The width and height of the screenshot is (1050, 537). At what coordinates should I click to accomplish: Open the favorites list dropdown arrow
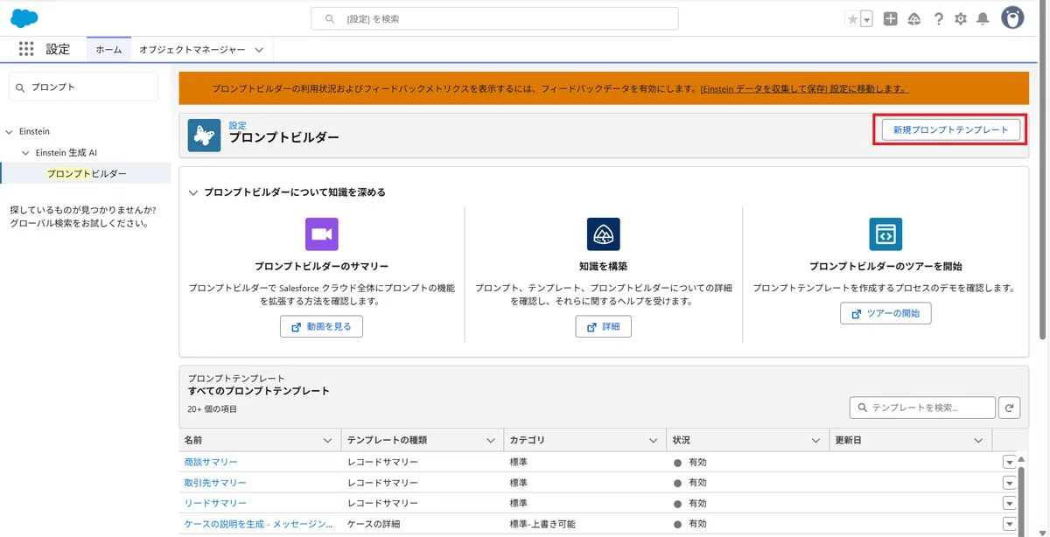pyautogui.click(x=866, y=18)
